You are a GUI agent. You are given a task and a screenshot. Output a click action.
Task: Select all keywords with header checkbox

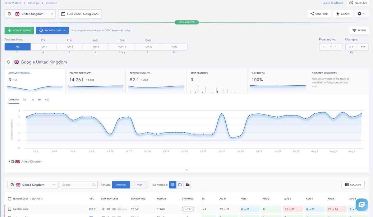click(x=10, y=199)
